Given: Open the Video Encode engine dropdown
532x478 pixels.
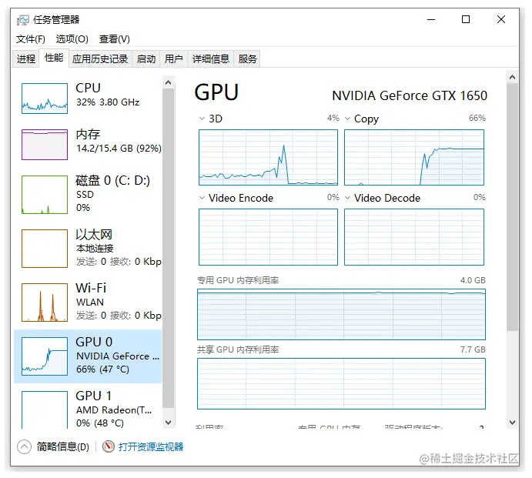Looking at the screenshot, I should [x=202, y=198].
